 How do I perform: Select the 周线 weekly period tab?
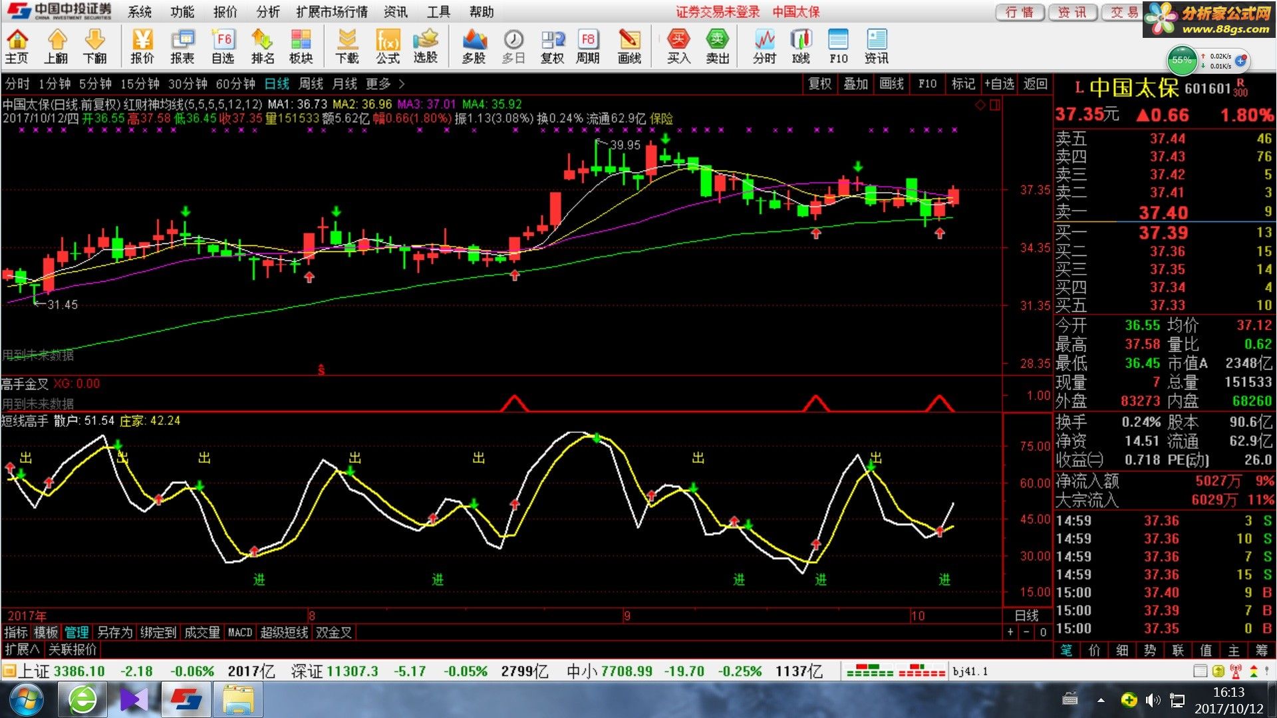click(311, 84)
